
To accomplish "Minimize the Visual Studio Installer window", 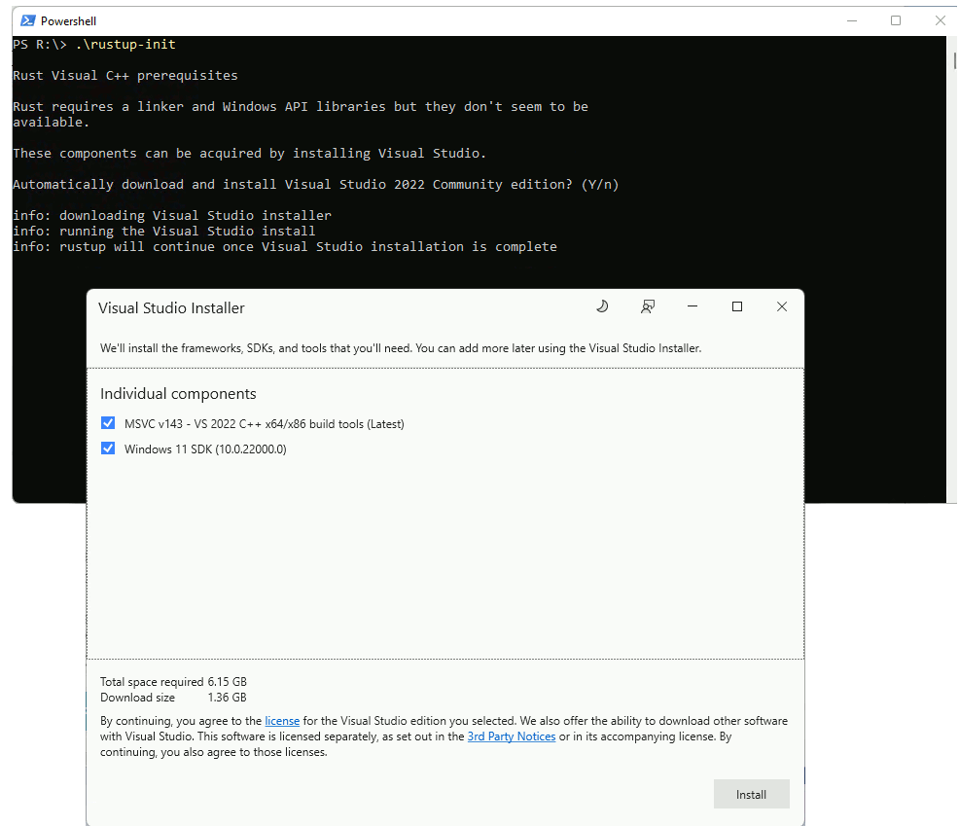I will tap(693, 306).
